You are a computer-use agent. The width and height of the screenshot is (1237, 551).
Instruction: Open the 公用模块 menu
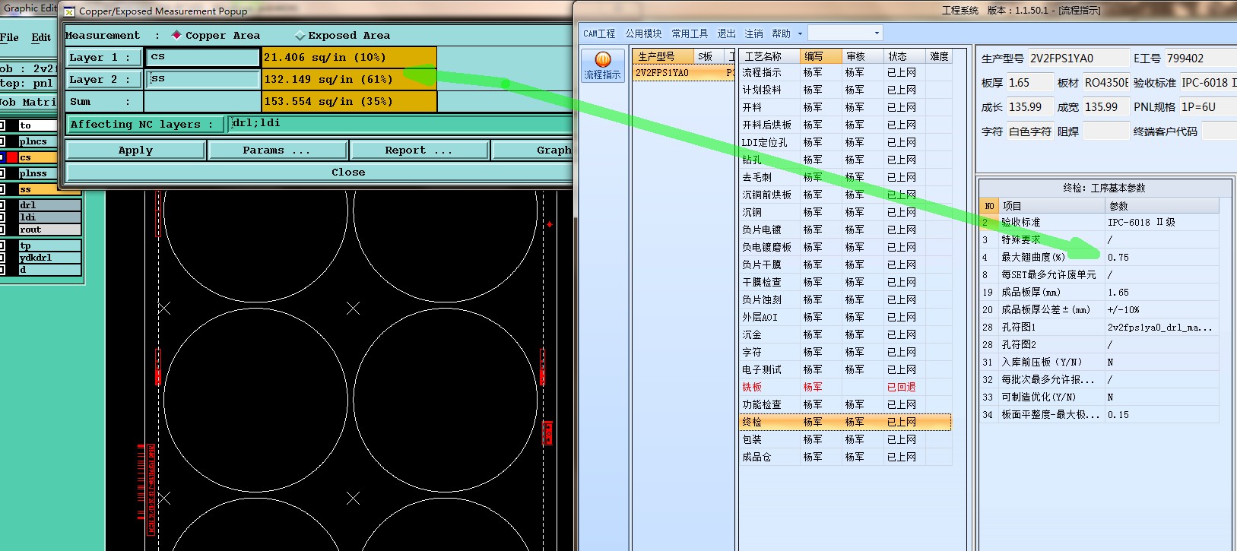click(x=643, y=33)
